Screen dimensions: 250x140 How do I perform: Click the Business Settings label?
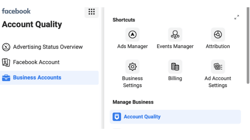point(132,82)
